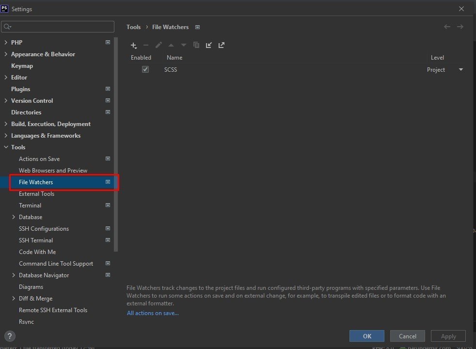The image size is (476, 349).
Task: Open the 'All actions on save...' link
Action: point(153,313)
